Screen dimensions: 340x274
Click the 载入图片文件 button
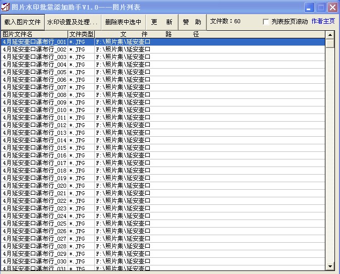[22, 22]
